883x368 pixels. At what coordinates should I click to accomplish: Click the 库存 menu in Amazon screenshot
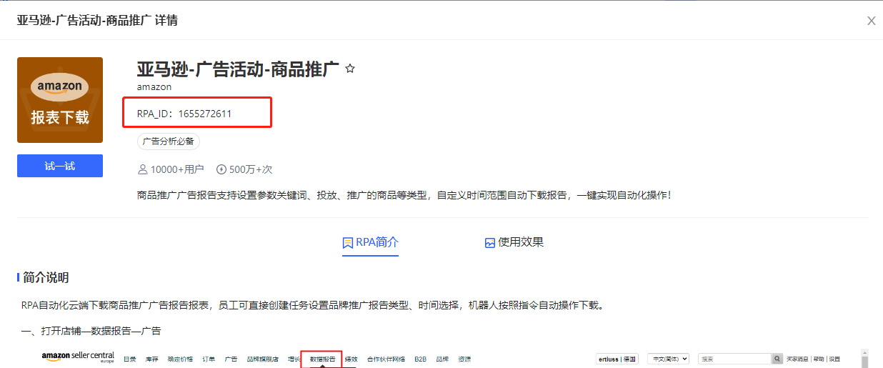[x=151, y=359]
